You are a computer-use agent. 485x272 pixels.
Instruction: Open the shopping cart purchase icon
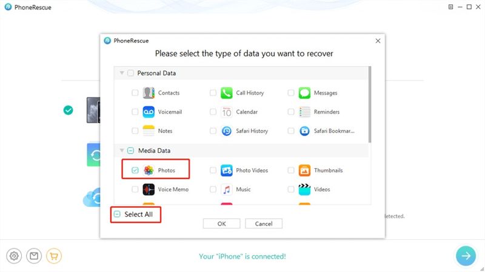tap(54, 256)
